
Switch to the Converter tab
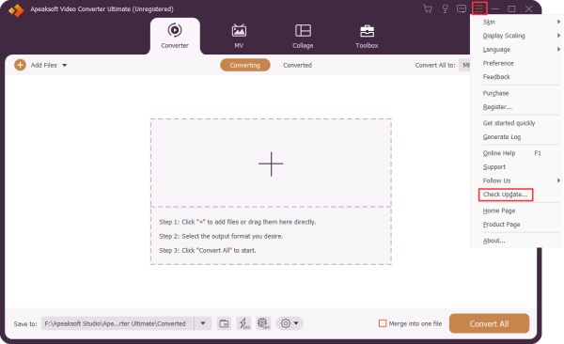tap(175, 37)
